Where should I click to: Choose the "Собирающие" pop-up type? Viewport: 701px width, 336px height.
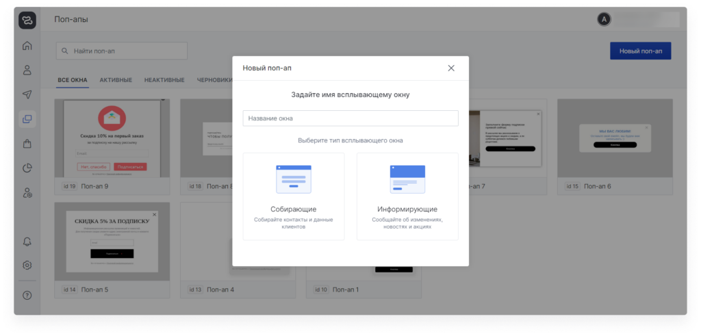click(x=294, y=196)
